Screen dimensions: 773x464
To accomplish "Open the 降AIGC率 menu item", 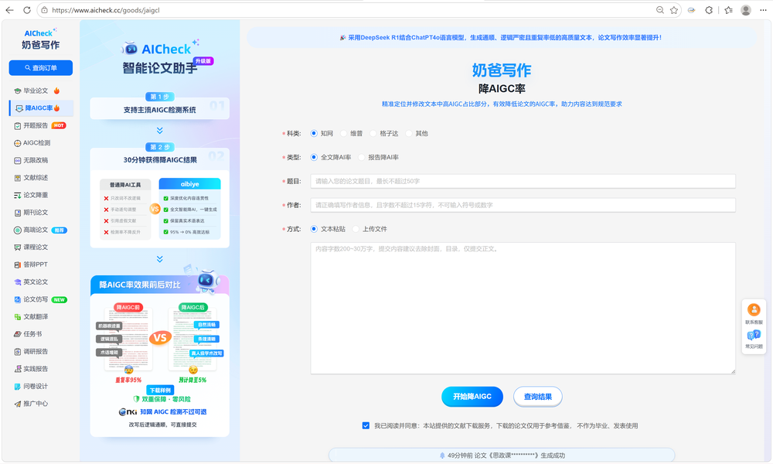I will [42, 108].
